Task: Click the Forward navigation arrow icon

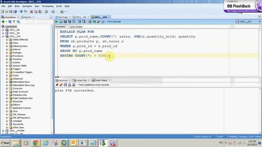Action: pos(53,12)
